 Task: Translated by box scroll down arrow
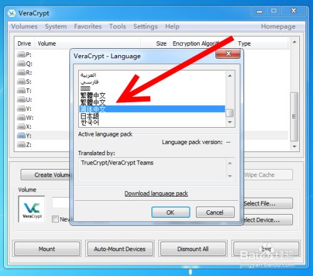[x=230, y=176]
